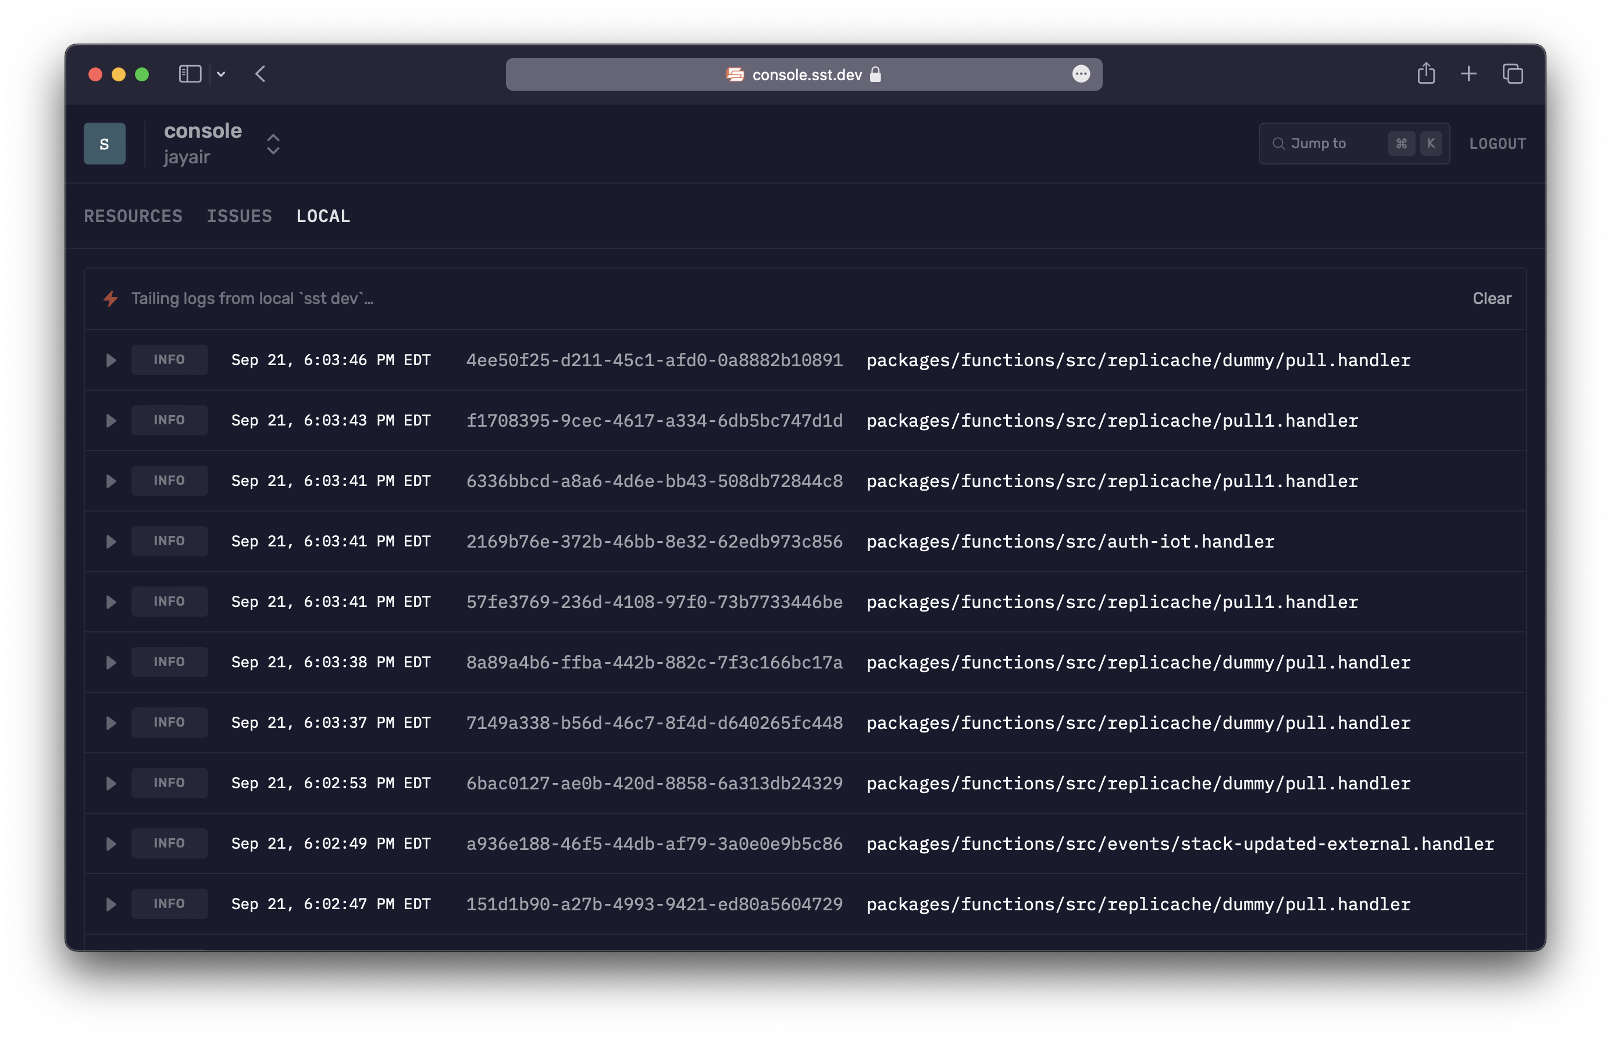Click the LOGOUT button
This screenshot has height=1037, width=1611.
tap(1498, 143)
